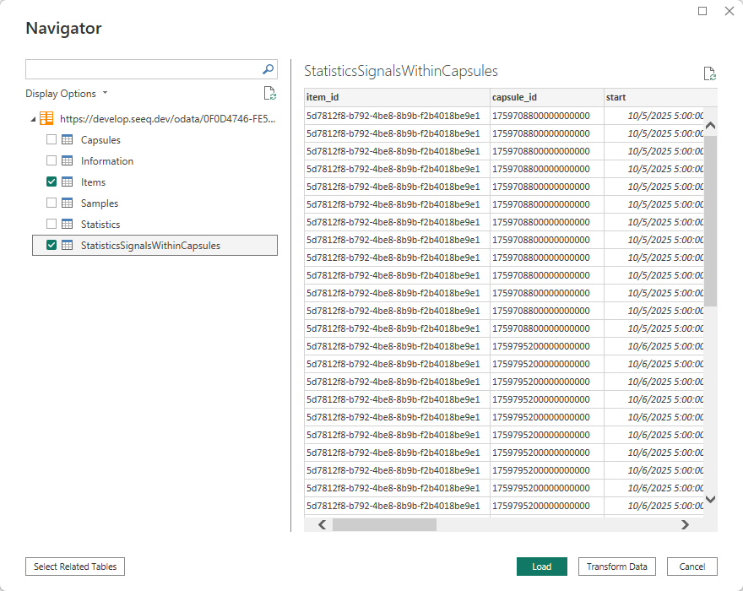The image size is (743, 591).
Task: Select the Statistics tree item
Action: (x=100, y=225)
